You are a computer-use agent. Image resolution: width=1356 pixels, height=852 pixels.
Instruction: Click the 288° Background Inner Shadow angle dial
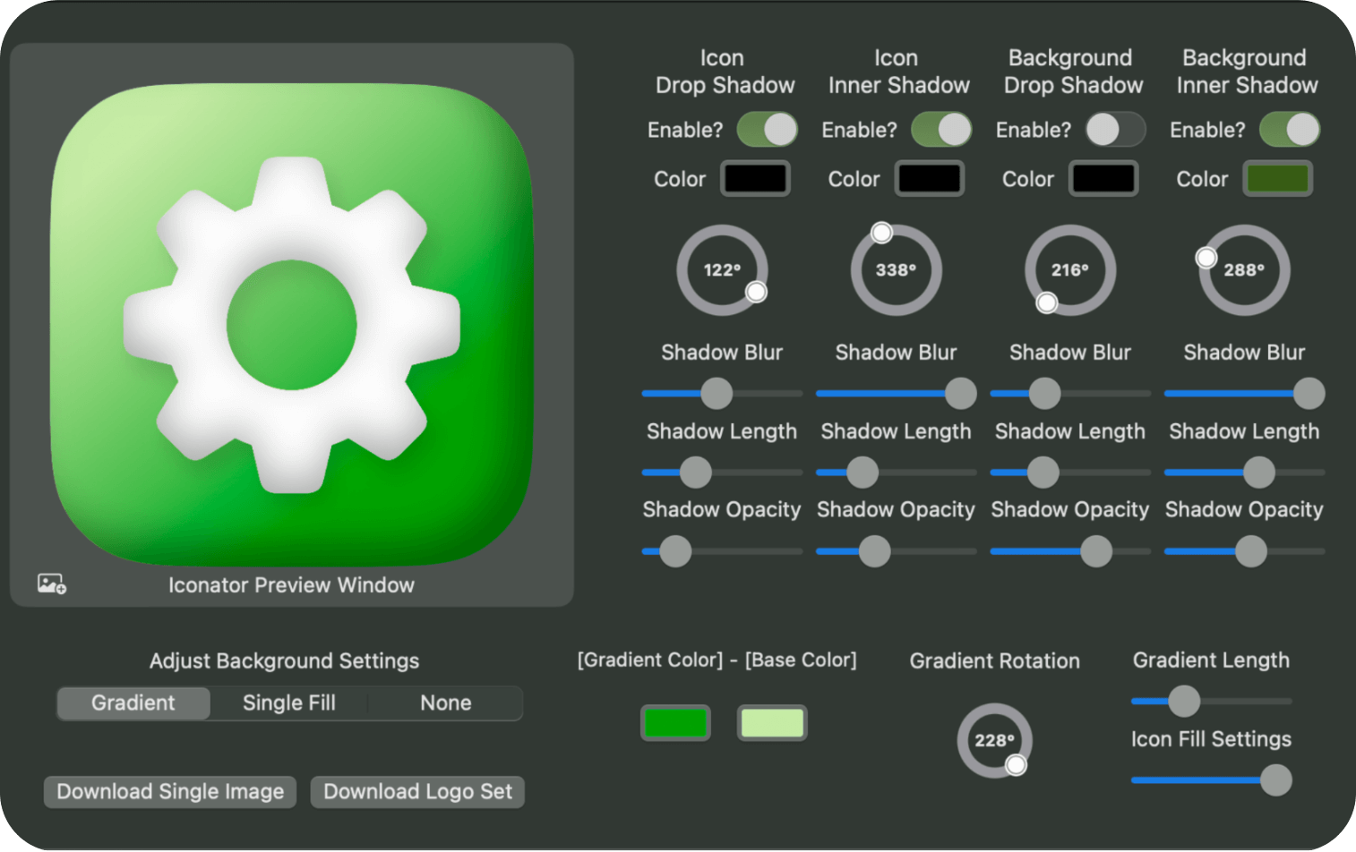pyautogui.click(x=1244, y=270)
